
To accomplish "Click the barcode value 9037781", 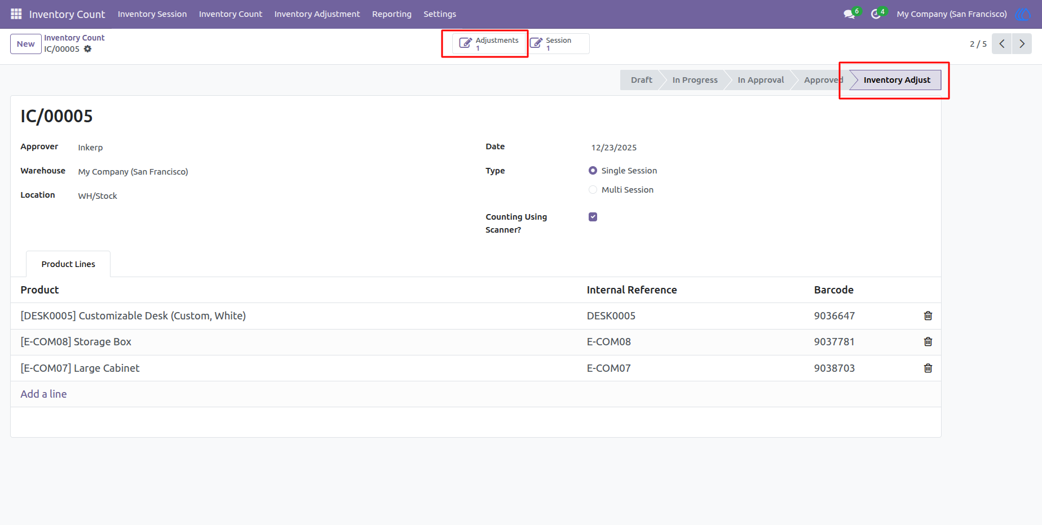I will (x=834, y=342).
